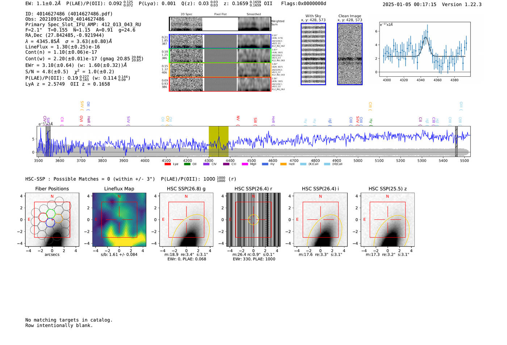Viewport: 507px width, 345px height.
Task: Click the LyA z = 2.5749 text
Action: (45, 84)
